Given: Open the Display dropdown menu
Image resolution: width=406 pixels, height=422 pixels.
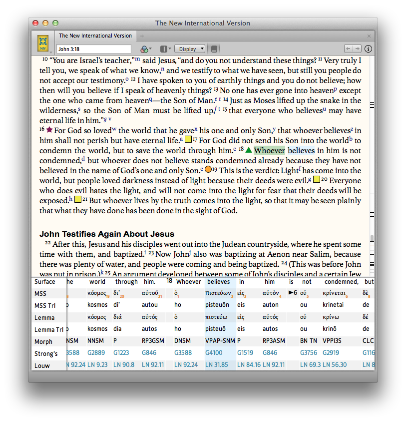Looking at the screenshot, I should (190, 49).
